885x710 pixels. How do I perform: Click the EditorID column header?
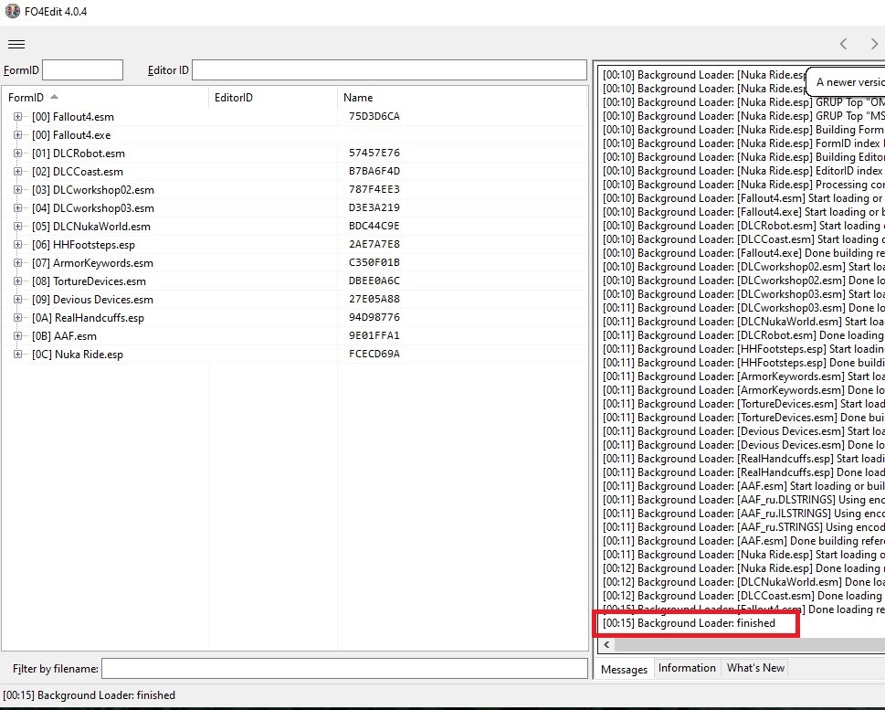click(x=233, y=98)
